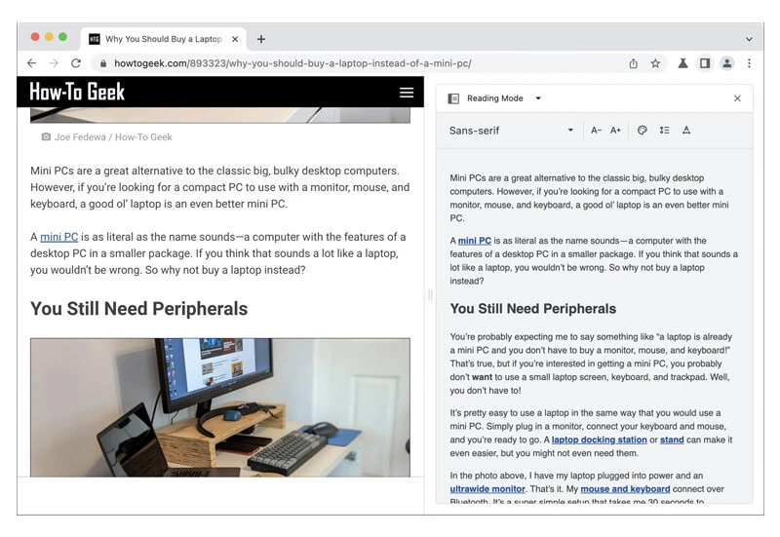Click the 'Joe Fedewa / How-To Geek' photo credit
Viewport: 780px width, 537px height.
click(x=113, y=137)
